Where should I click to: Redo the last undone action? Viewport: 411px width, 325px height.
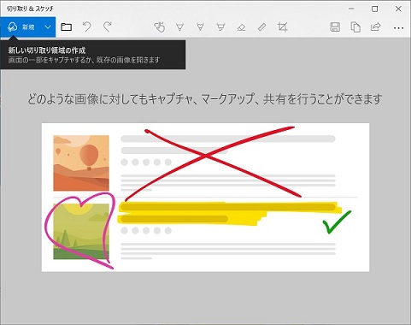click(107, 27)
